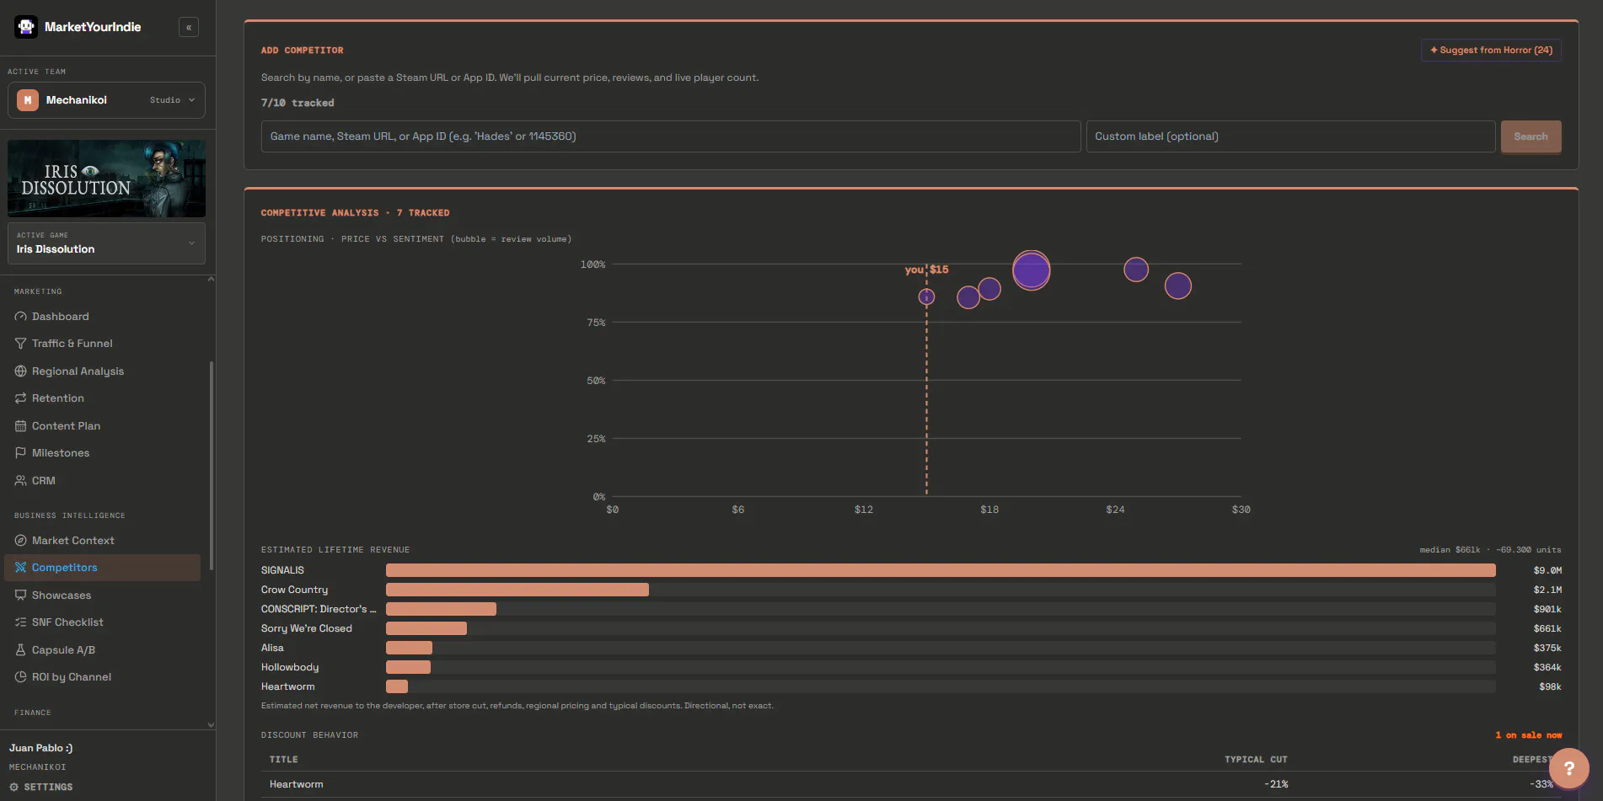The height and width of the screenshot is (801, 1603).
Task: Click the Content Plan calendar icon
Action: point(21,426)
